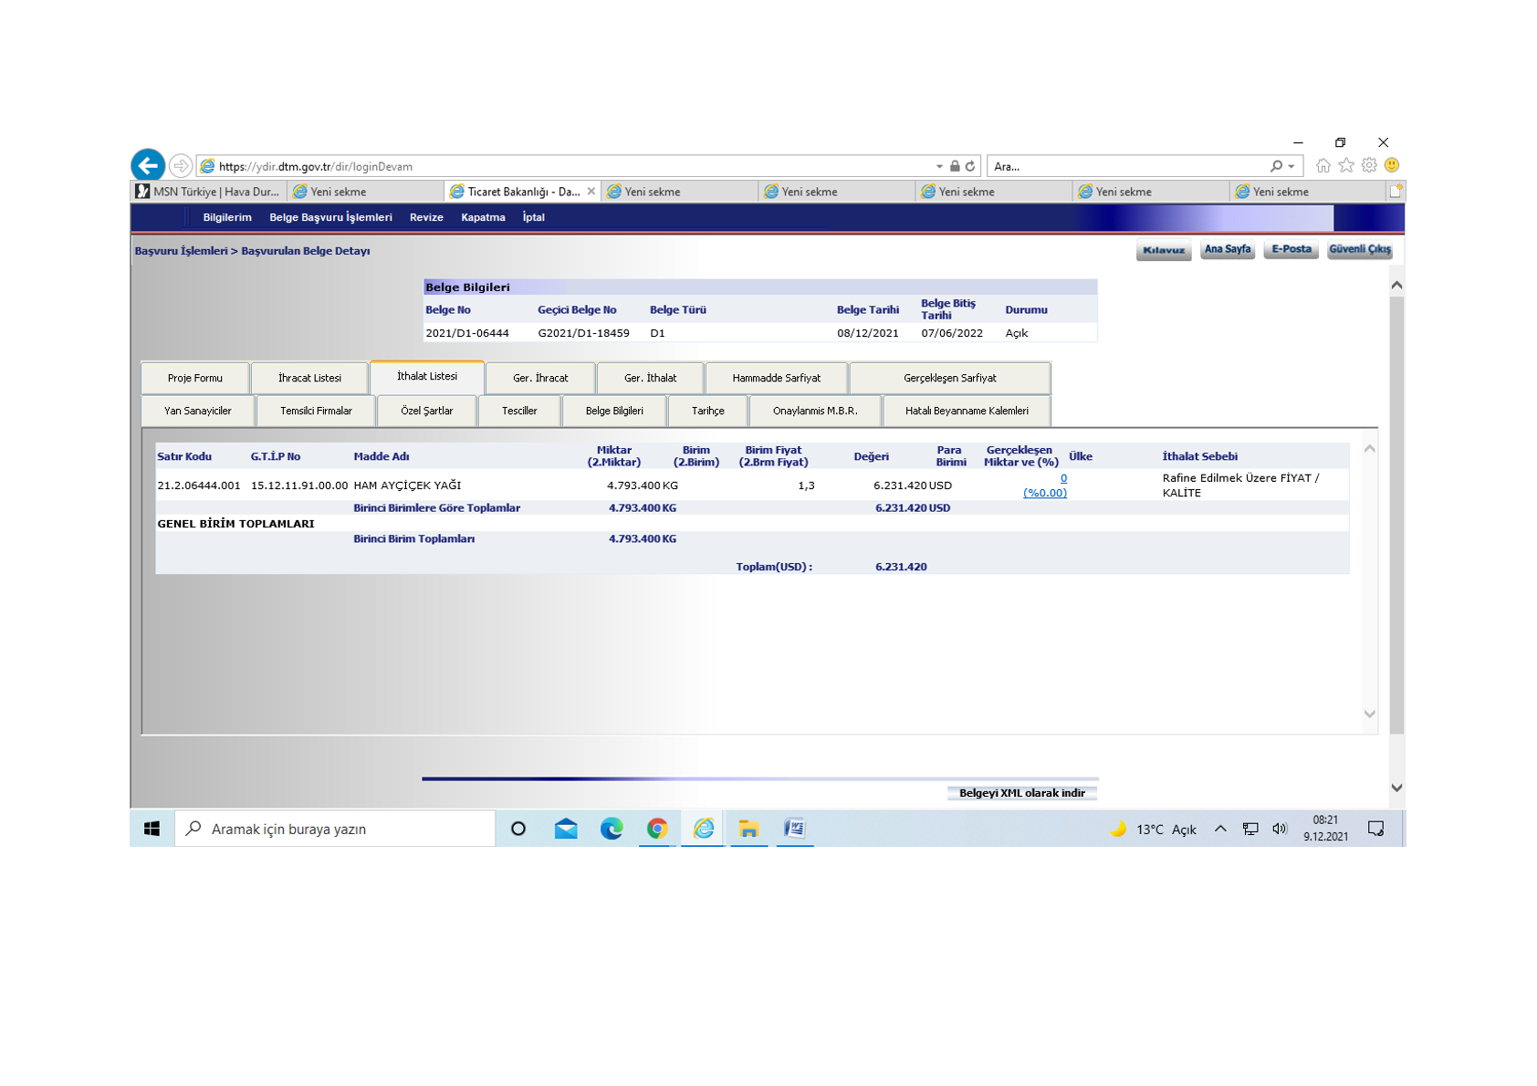This screenshot has height=1086, width=1537.
Task: Click the table cell HAM AYÇİÇEK YAĞI
Action: pyautogui.click(x=407, y=486)
